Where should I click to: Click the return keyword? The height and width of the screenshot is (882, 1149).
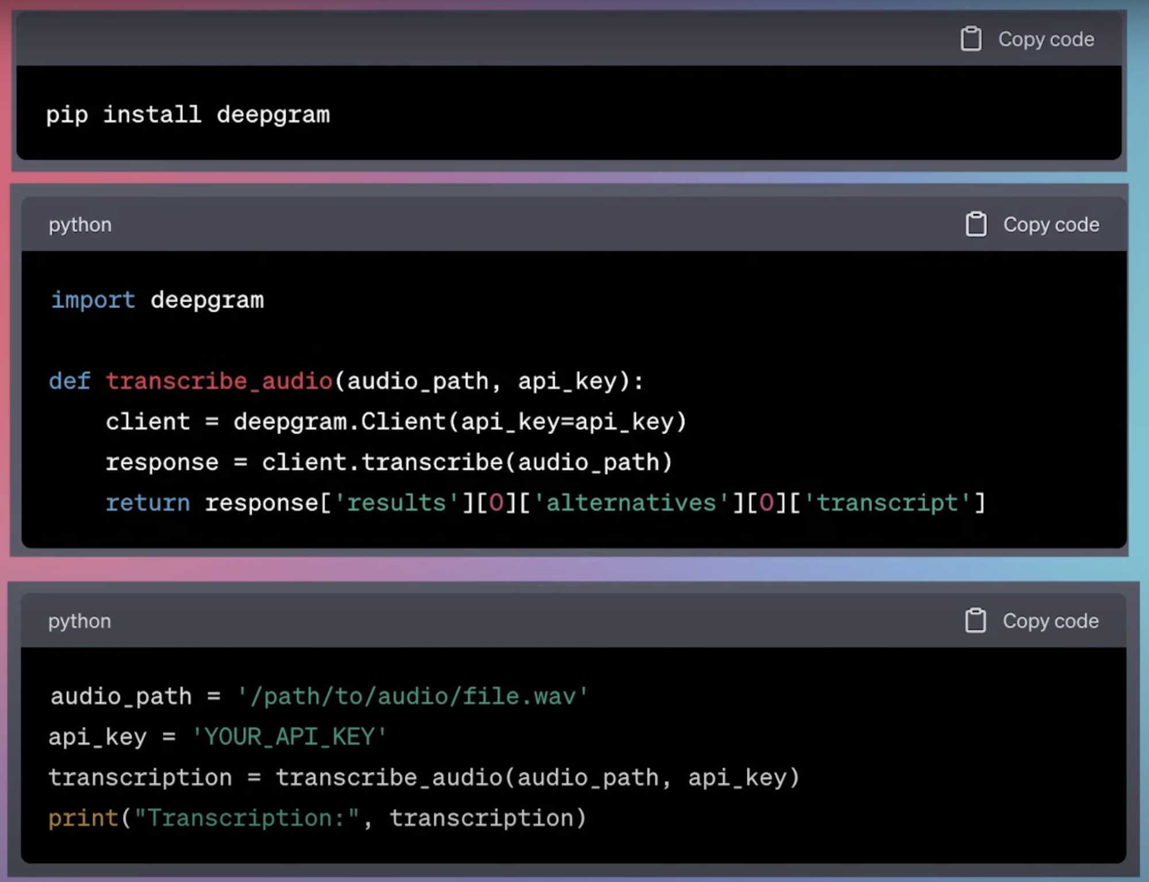pos(148,503)
